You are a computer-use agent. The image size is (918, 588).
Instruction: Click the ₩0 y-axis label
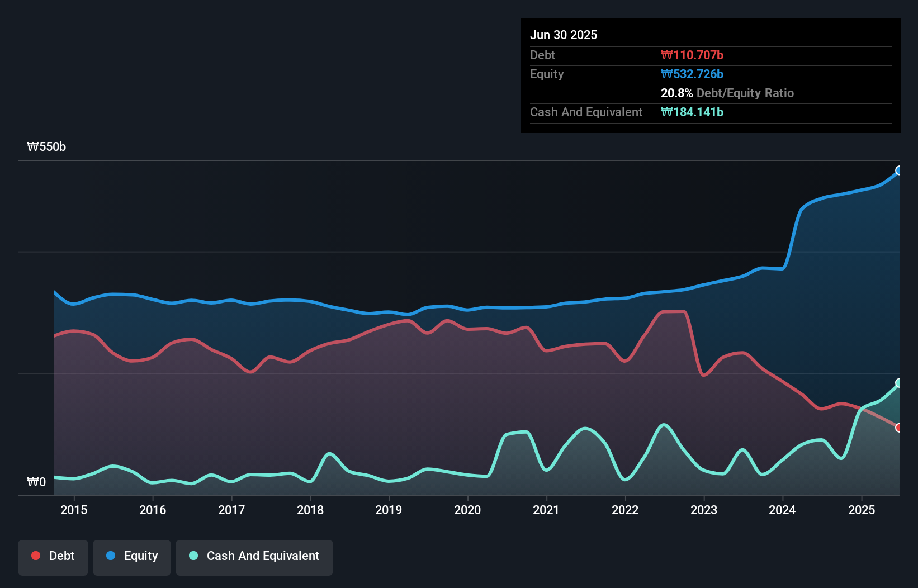pyautogui.click(x=36, y=482)
